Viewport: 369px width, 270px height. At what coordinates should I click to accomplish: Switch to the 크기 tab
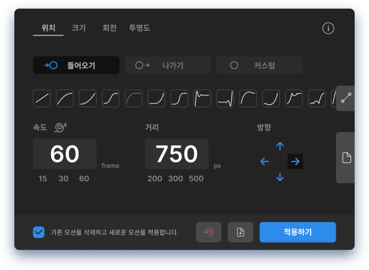tap(79, 28)
